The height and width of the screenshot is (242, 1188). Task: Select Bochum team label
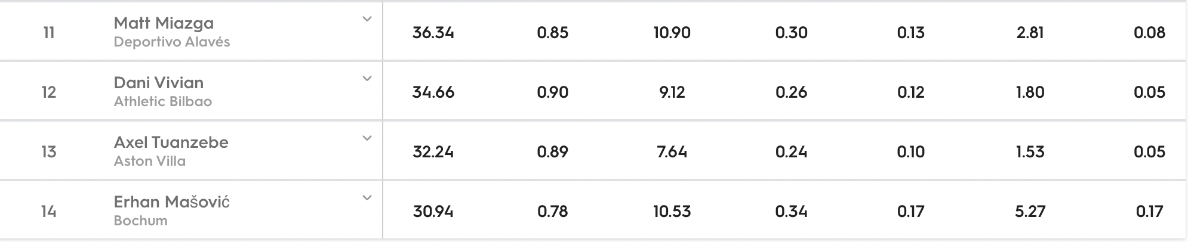141,221
